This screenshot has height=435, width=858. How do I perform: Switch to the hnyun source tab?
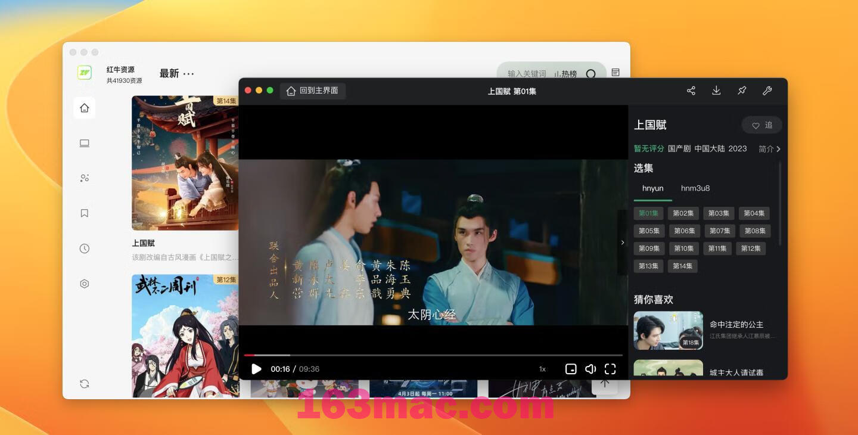tap(653, 188)
